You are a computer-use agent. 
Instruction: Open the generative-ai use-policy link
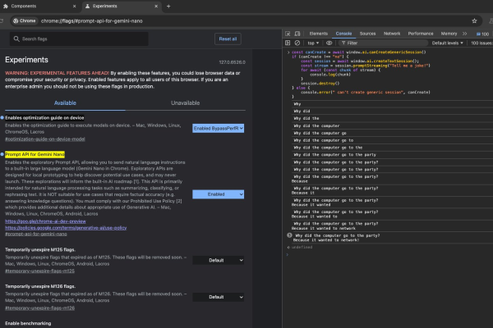coord(66,228)
